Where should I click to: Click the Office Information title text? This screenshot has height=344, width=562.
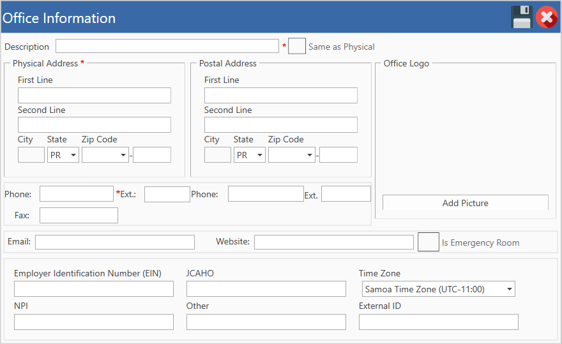click(x=59, y=18)
